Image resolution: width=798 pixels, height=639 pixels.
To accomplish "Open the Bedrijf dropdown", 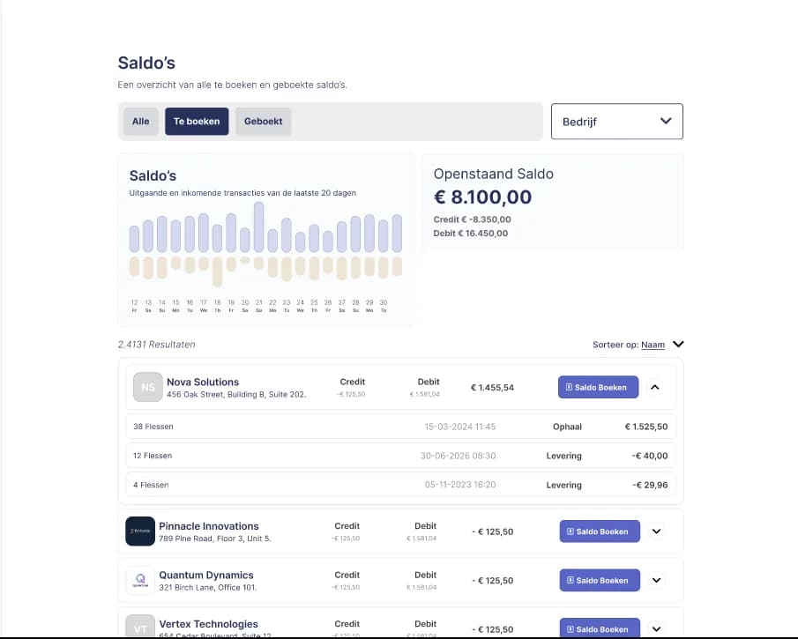I will pos(617,121).
